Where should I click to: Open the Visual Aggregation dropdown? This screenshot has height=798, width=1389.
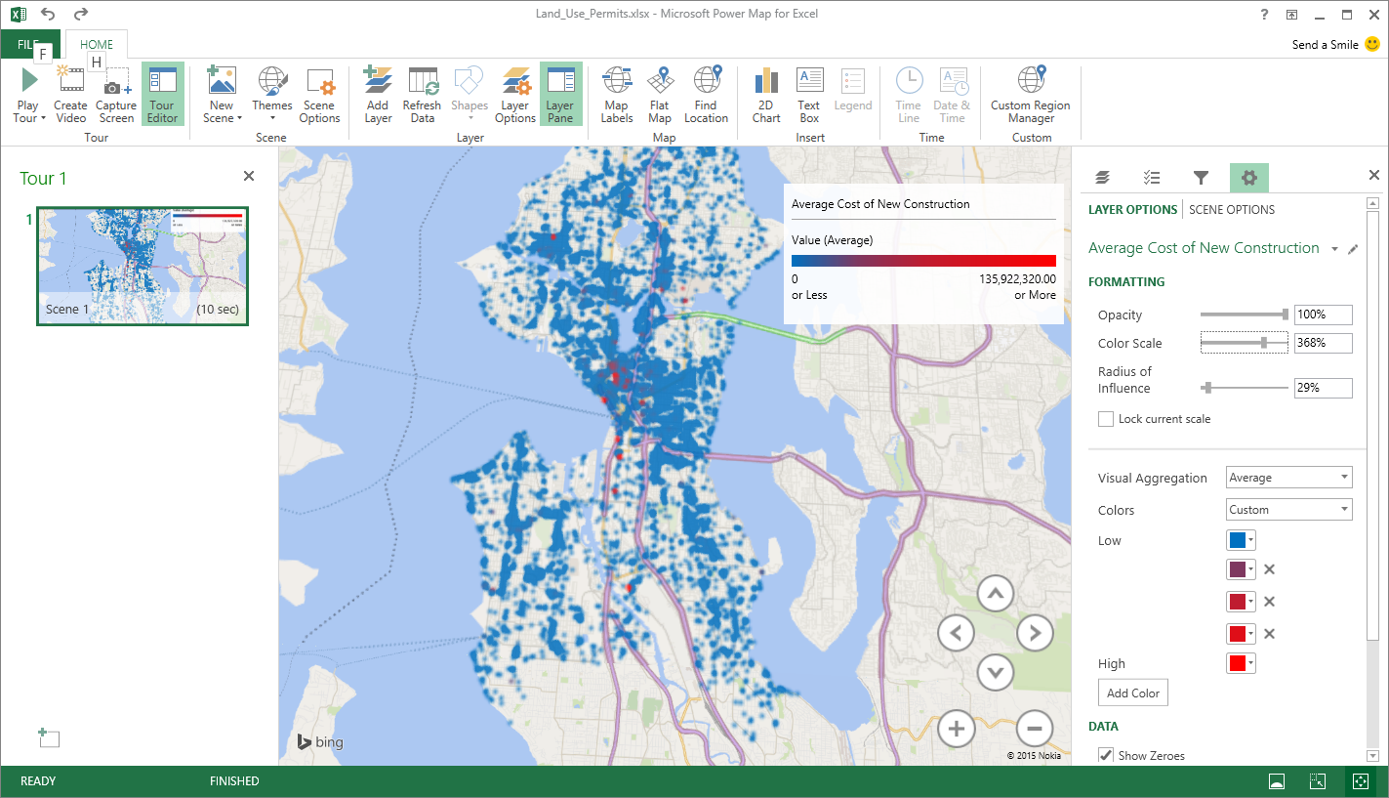[1289, 478]
